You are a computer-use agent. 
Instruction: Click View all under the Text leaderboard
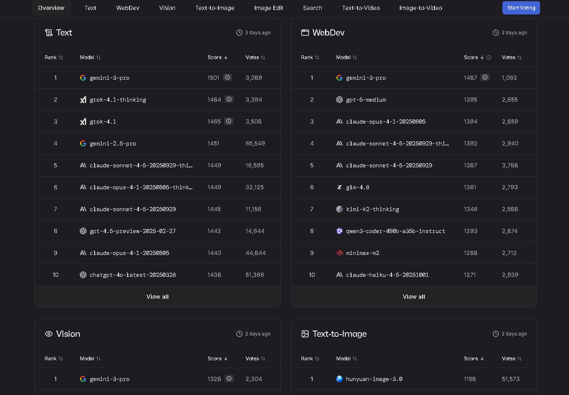158,297
